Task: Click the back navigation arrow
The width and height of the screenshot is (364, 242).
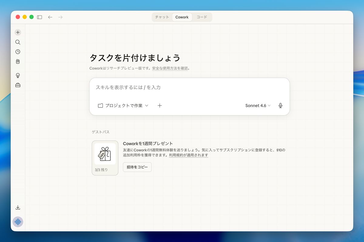Action: click(50, 17)
